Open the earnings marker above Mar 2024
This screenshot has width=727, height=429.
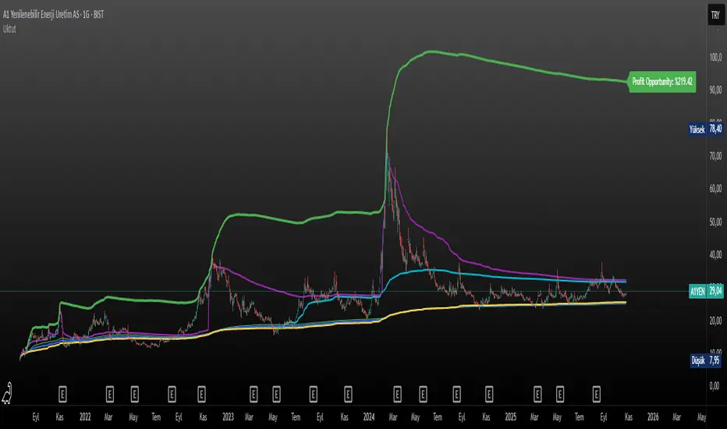[x=397, y=394]
